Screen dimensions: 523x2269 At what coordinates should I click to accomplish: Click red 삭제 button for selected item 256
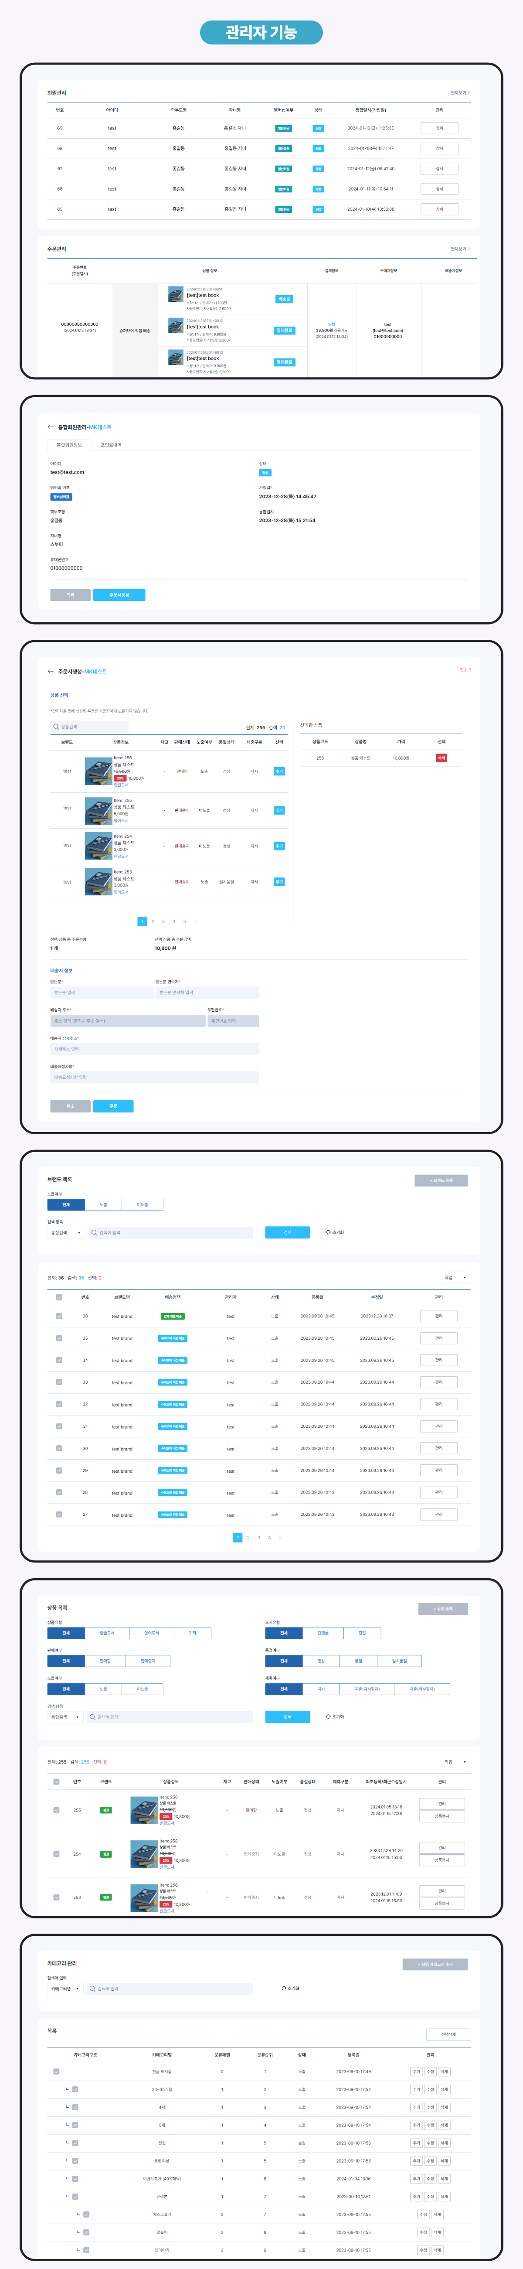click(442, 757)
